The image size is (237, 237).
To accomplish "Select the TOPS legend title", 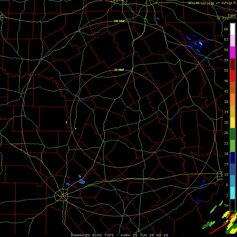I will pyautogui.click(x=231, y=16).
